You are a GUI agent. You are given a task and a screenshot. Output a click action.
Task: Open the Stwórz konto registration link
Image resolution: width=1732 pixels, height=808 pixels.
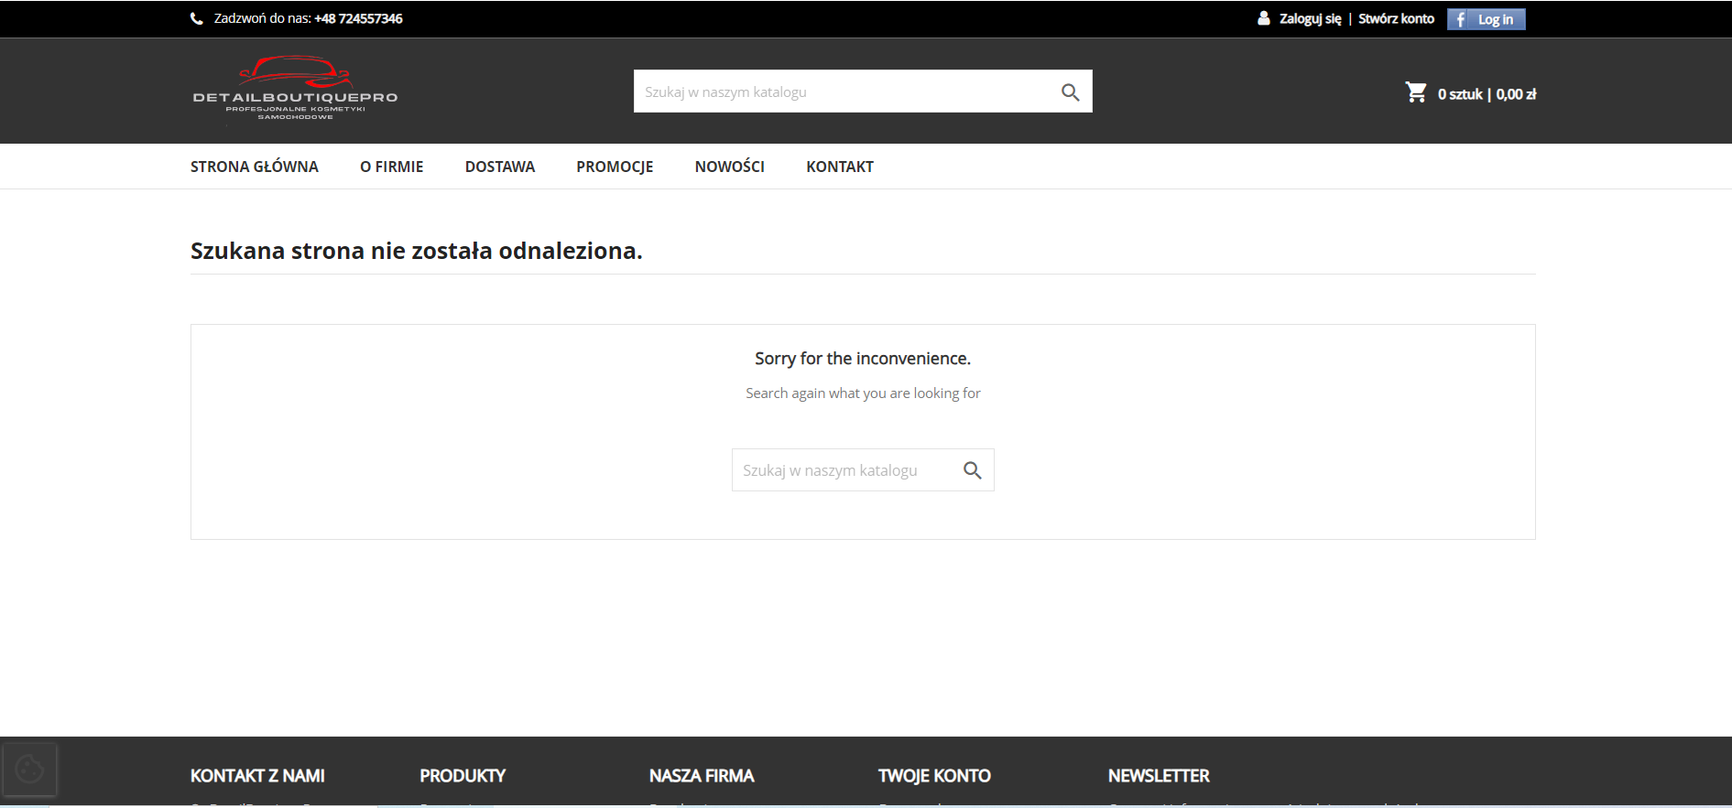(1396, 18)
